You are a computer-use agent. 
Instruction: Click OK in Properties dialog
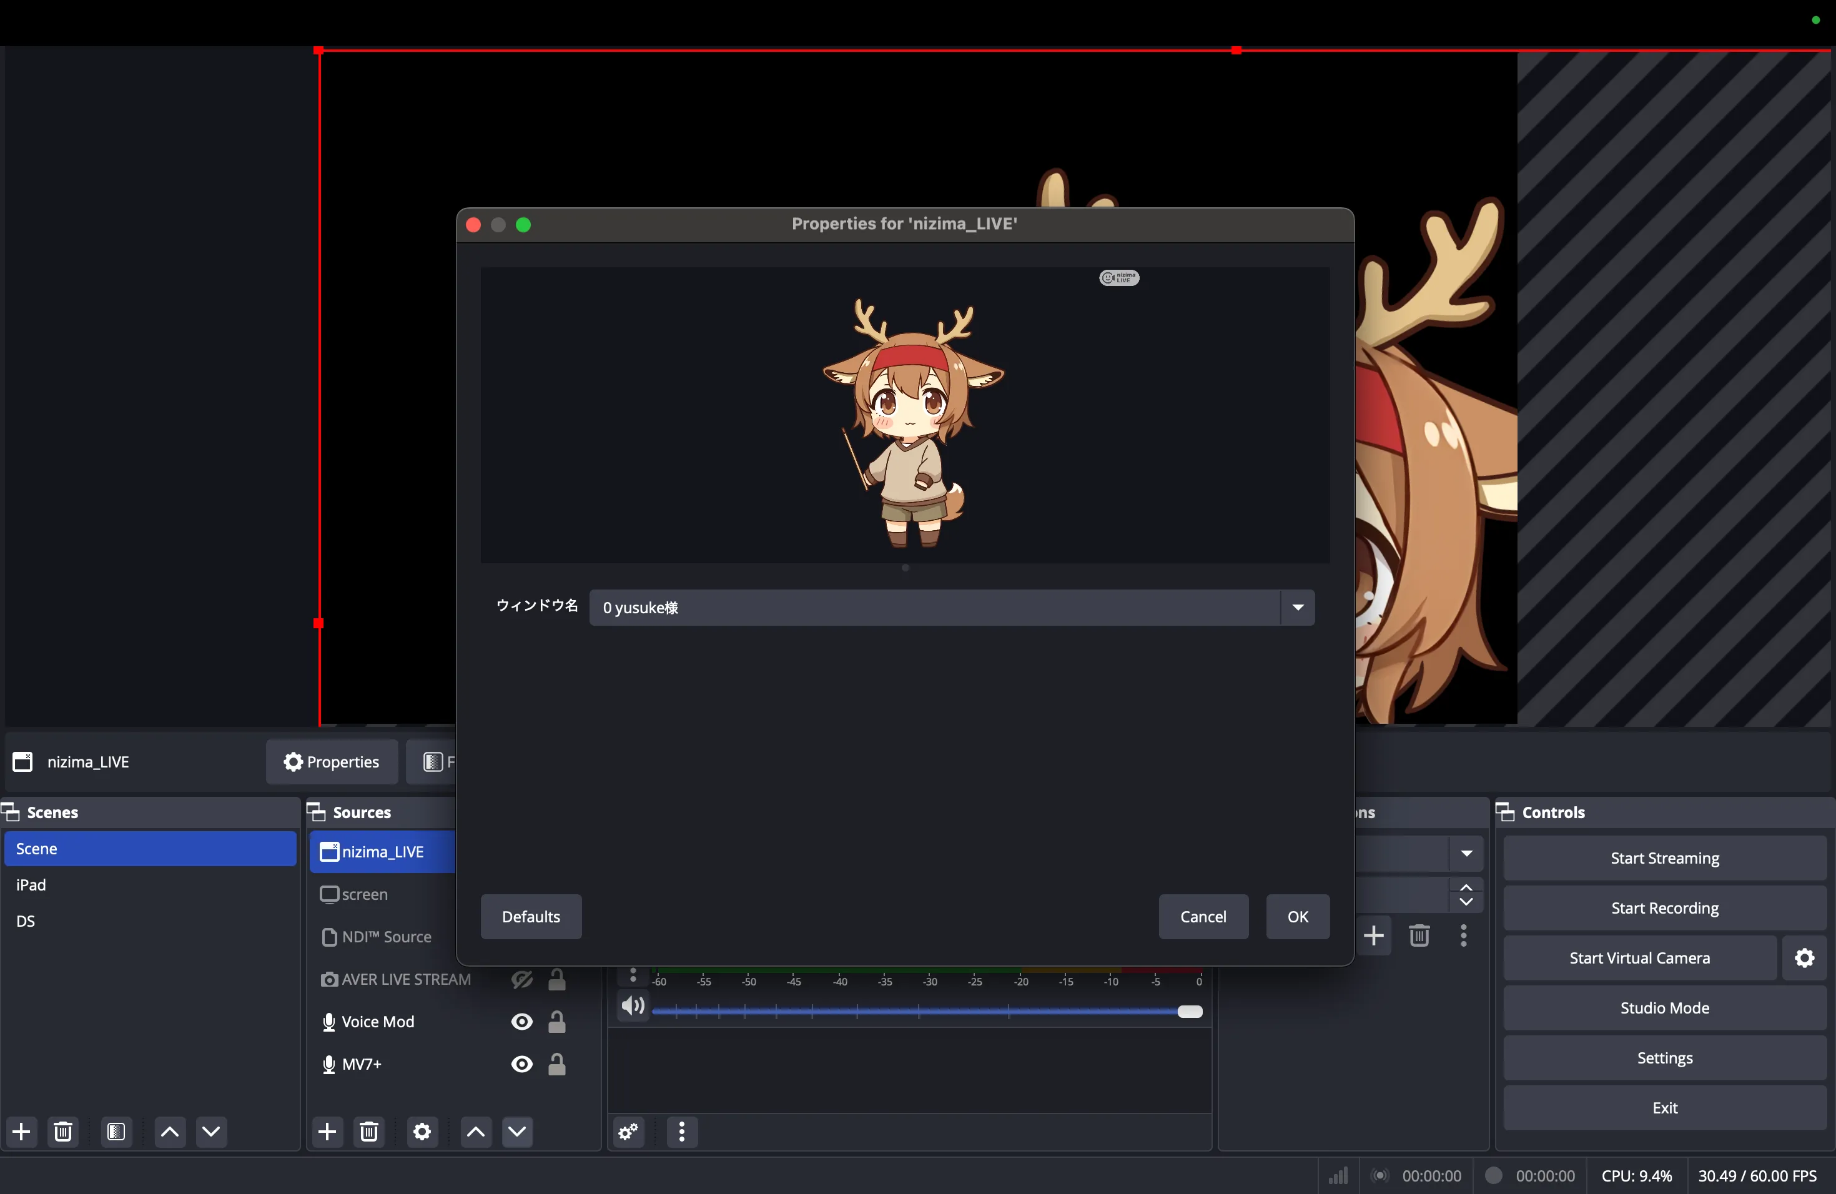[1298, 916]
